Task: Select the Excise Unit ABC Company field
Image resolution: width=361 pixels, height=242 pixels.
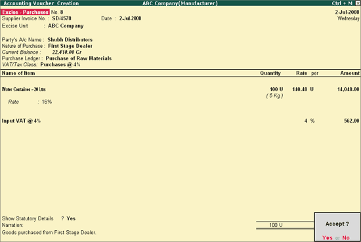Action: pyautogui.click(x=66, y=26)
